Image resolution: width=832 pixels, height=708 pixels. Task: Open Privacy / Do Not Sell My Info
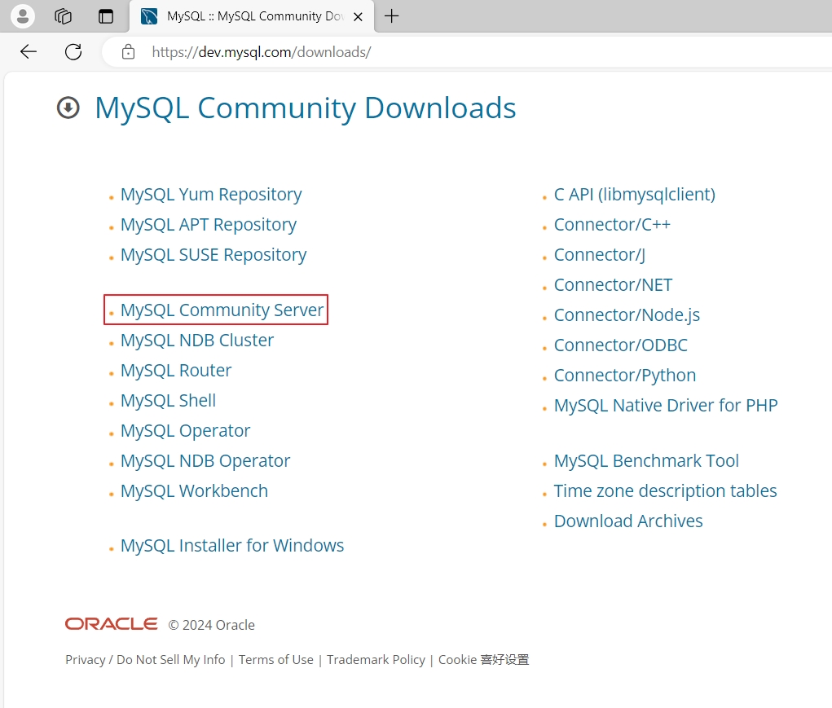coord(145,660)
